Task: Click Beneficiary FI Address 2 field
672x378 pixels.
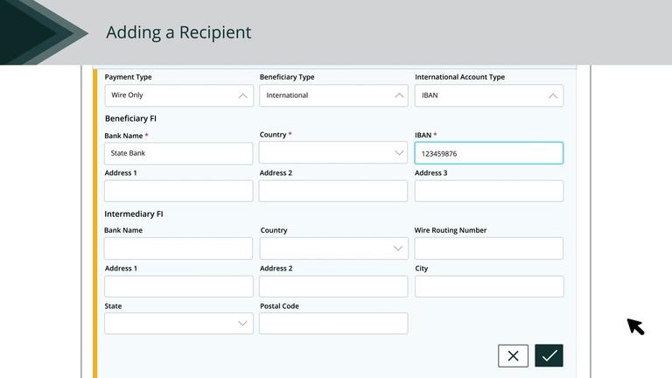Action: (333, 191)
